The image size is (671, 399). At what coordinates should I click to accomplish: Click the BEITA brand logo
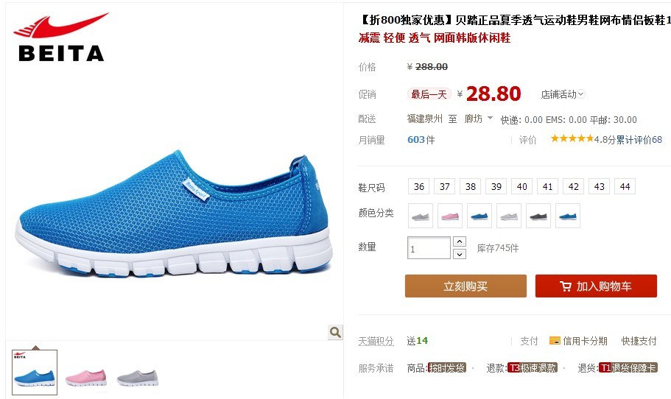point(61,38)
